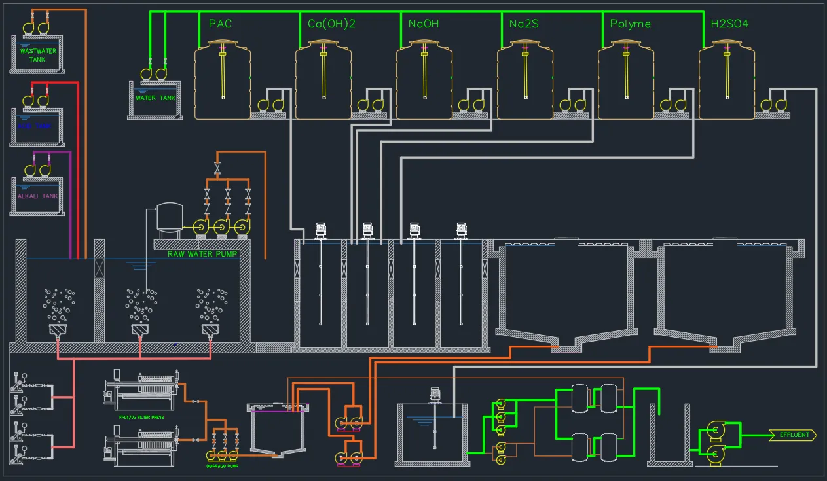
Task: Select the RAW WATER PUMP label
Action: [202, 253]
